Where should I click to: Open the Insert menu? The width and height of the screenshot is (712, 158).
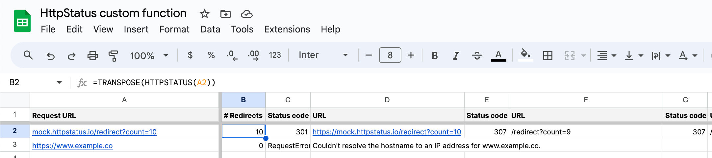(136, 29)
